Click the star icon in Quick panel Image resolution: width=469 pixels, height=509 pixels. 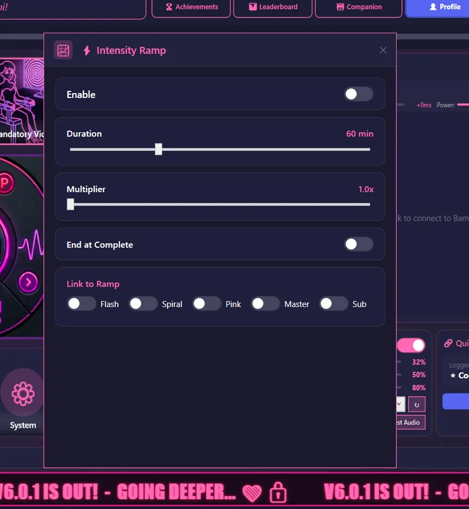pos(453,376)
